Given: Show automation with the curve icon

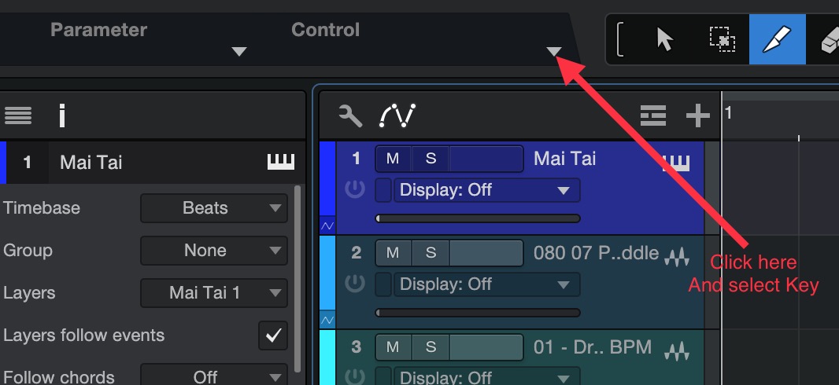Looking at the screenshot, I should click(x=397, y=115).
